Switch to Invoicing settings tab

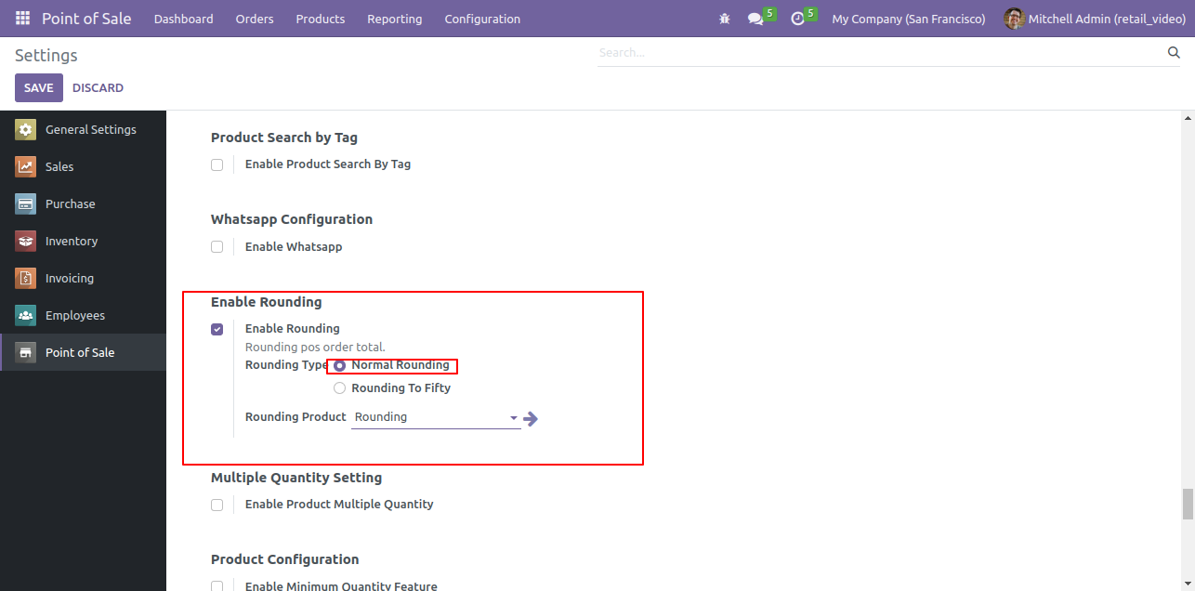tap(83, 279)
